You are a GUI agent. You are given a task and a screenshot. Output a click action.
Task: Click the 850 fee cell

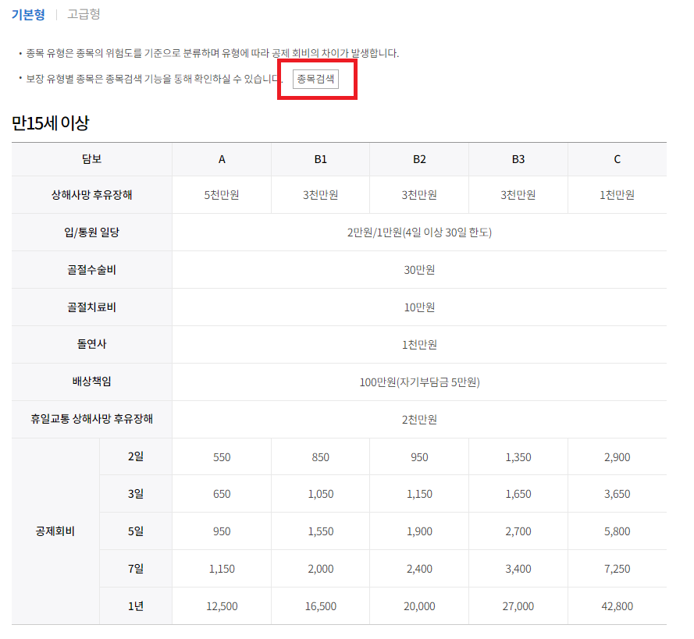(x=320, y=456)
